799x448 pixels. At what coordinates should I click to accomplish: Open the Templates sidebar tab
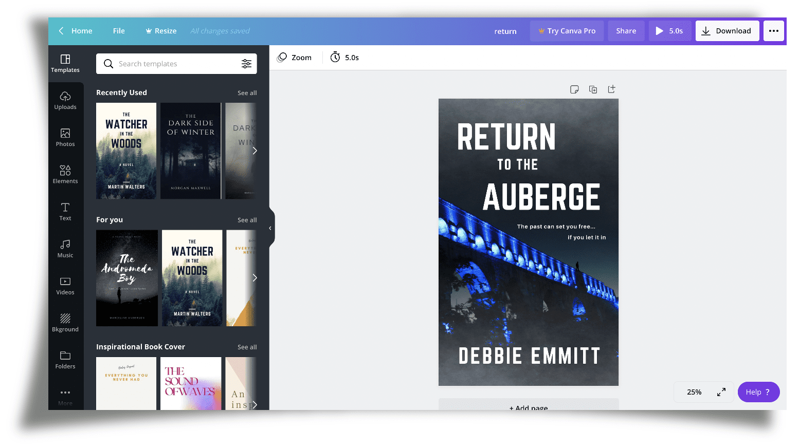[x=65, y=64]
